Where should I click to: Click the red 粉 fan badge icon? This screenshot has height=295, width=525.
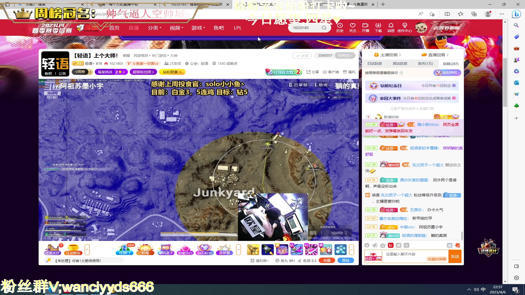391,245
